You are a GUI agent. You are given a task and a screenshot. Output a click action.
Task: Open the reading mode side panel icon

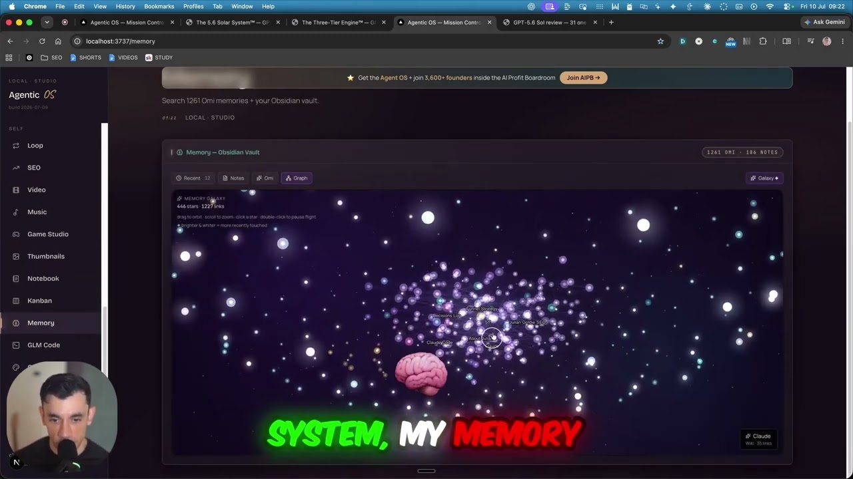[x=786, y=41]
